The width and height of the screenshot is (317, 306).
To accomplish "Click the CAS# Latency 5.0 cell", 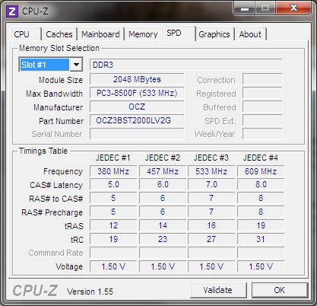I will (113, 184).
